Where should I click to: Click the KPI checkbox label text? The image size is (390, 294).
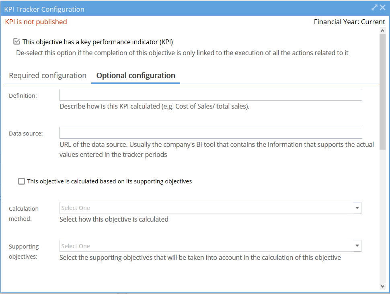click(x=97, y=42)
